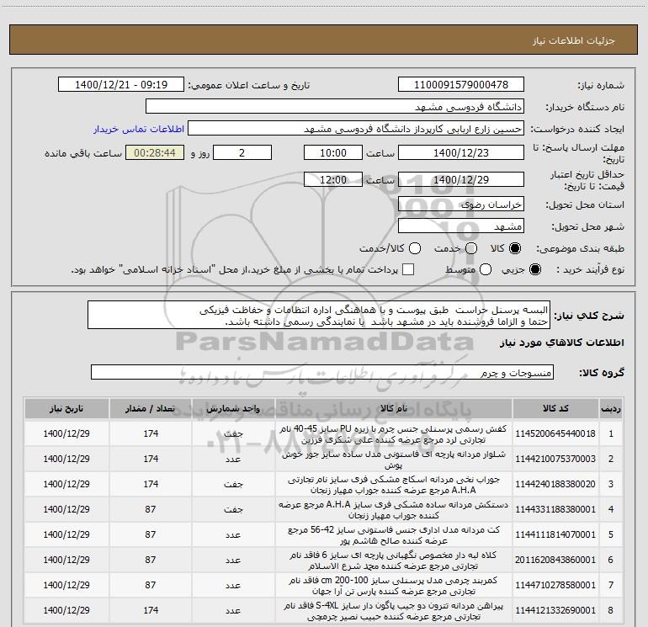The image size is (648, 627).
Task: Choose the متوسط purchase type radio
Action: pos(486,269)
